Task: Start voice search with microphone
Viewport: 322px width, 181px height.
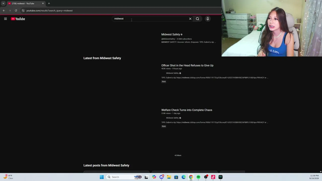Action: [x=208, y=19]
